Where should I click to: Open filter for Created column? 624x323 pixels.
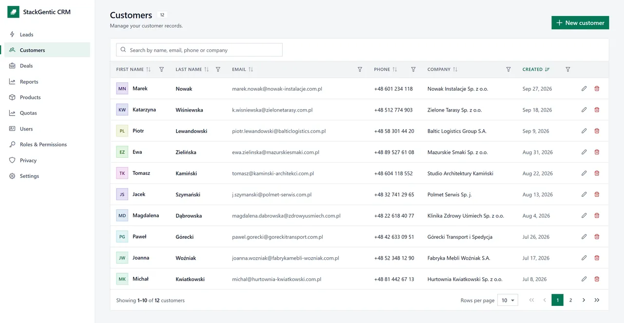[568, 70]
